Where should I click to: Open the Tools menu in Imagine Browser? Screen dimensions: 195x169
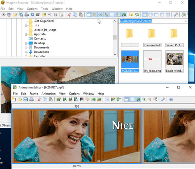click(45, 9)
